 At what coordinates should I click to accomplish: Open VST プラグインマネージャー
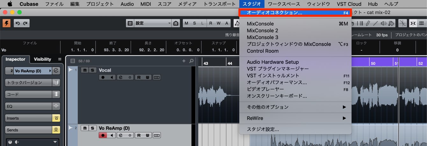pyautogui.click(x=295, y=69)
